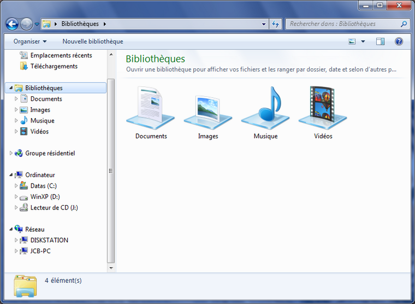Toggle the preview pane icon

381,42
